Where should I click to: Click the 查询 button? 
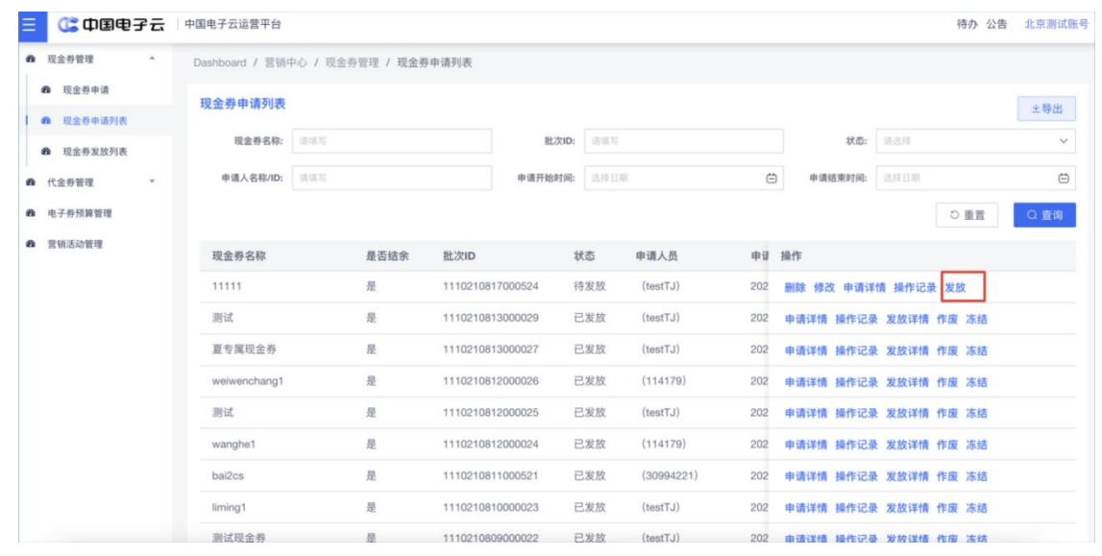(1044, 215)
